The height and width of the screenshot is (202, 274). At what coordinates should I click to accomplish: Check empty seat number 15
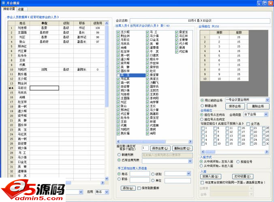click(x=227, y=144)
